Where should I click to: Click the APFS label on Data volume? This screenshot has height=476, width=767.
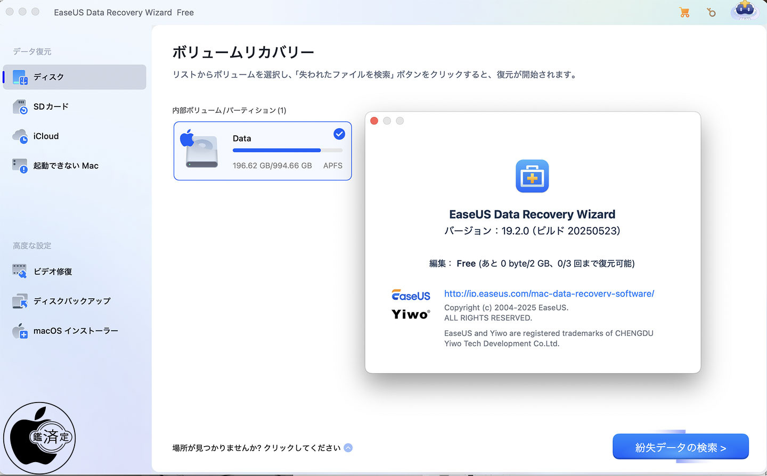tap(333, 166)
